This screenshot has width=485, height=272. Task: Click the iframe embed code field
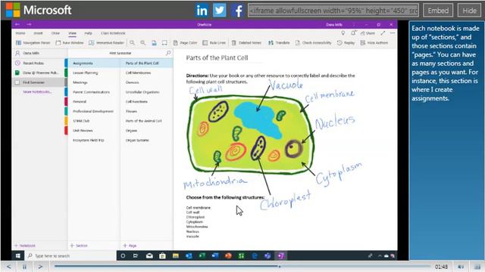click(333, 11)
